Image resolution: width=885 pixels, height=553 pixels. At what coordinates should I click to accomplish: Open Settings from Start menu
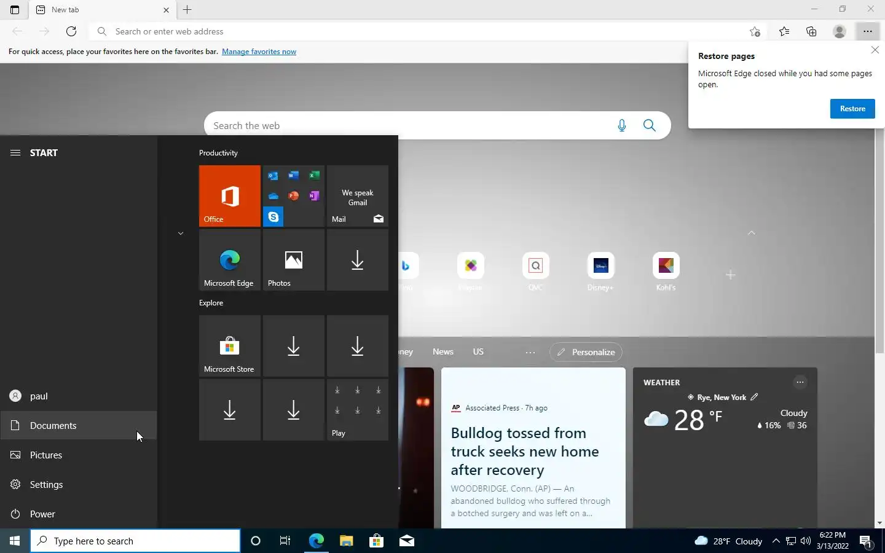coord(79,485)
